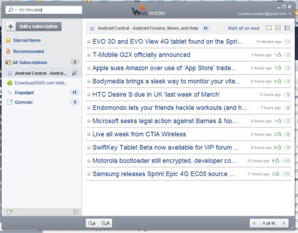This screenshot has width=298, height=233.
Task: Open Samsung releases Sprint Epic 4G article
Action: pyautogui.click(x=163, y=174)
